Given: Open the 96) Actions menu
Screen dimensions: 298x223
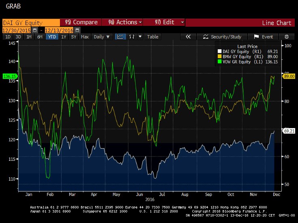Looking at the screenshot, I should click(122, 22).
